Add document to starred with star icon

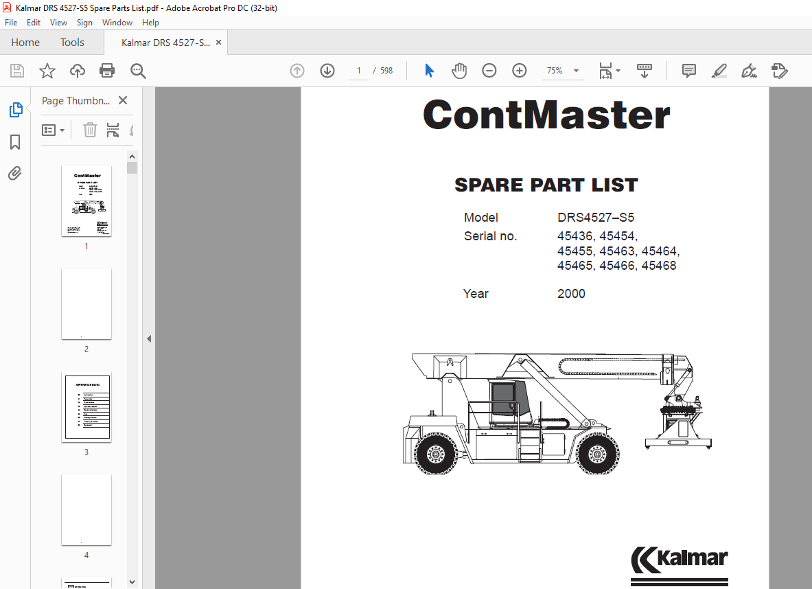tap(47, 71)
